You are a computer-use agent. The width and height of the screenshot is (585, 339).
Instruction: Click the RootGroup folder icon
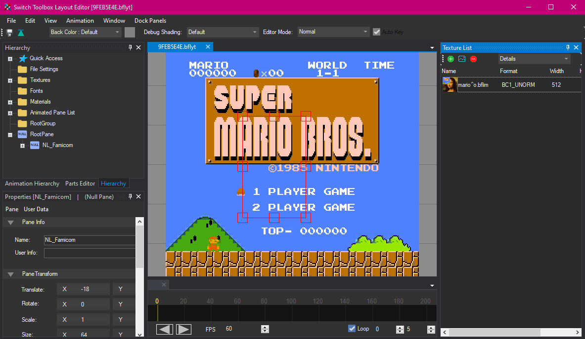(22, 123)
